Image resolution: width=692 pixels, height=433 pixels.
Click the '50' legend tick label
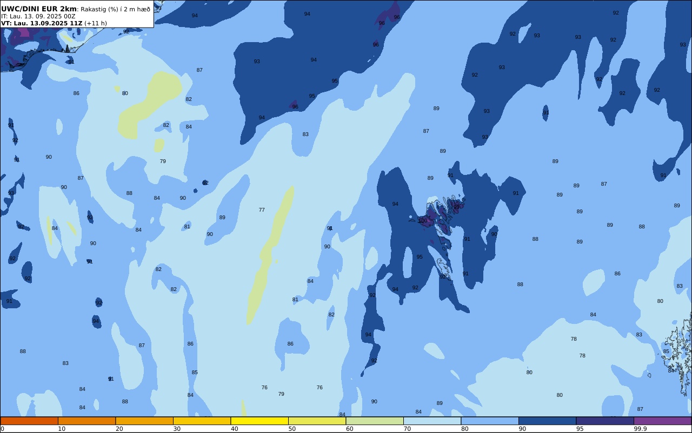click(292, 429)
